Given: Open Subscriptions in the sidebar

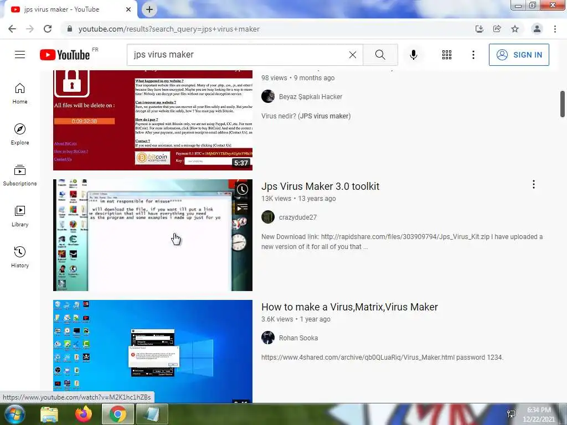Looking at the screenshot, I should [20, 175].
